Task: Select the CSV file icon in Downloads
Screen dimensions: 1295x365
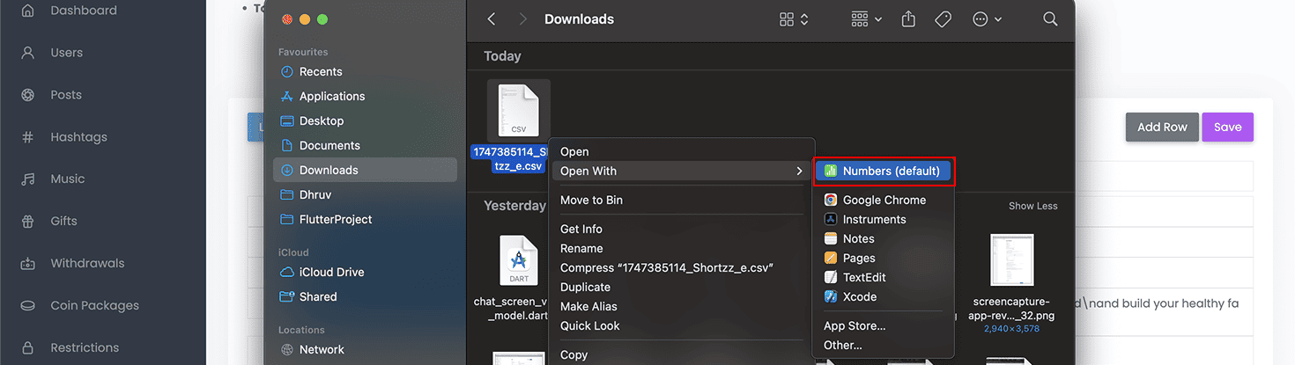Action: 518,111
